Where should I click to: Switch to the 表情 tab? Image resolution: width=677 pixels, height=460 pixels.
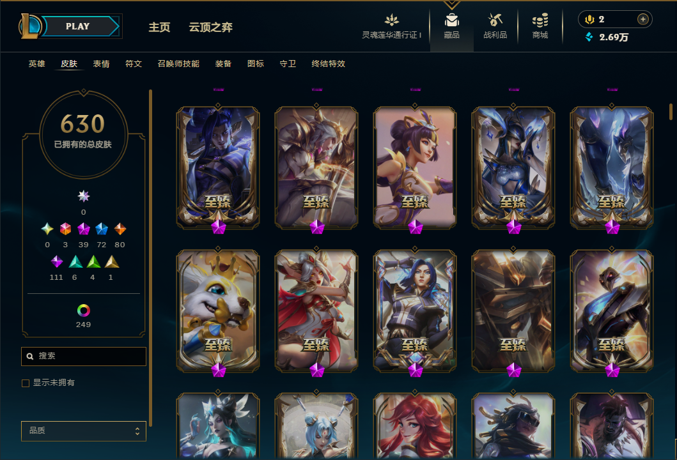tap(101, 64)
